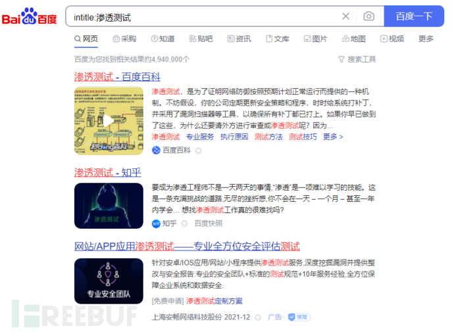Select the 网页 tab
454x332 pixels.
click(x=86, y=39)
